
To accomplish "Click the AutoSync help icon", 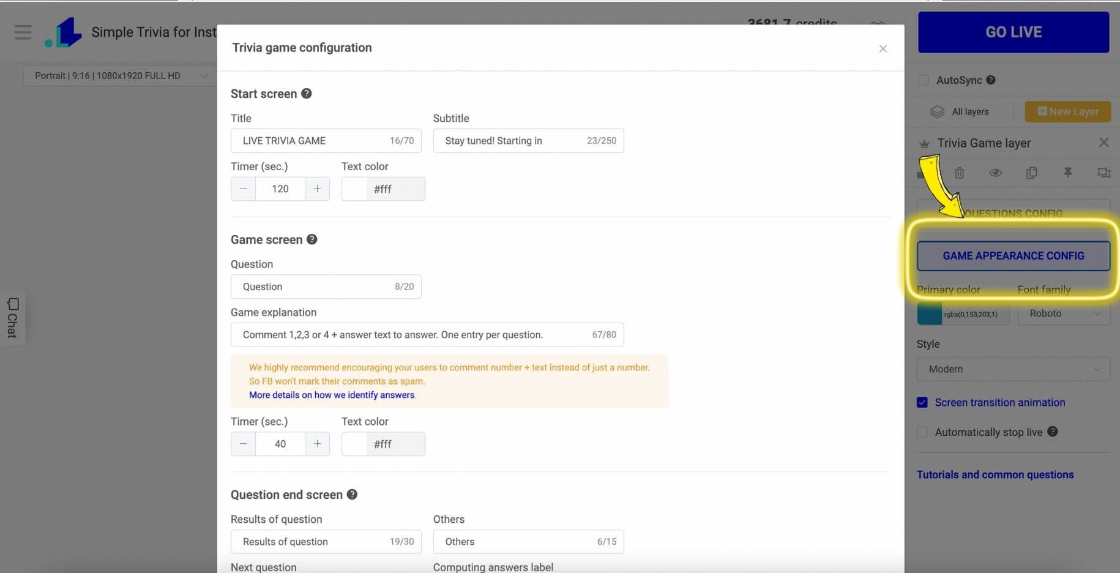I will pyautogui.click(x=991, y=80).
